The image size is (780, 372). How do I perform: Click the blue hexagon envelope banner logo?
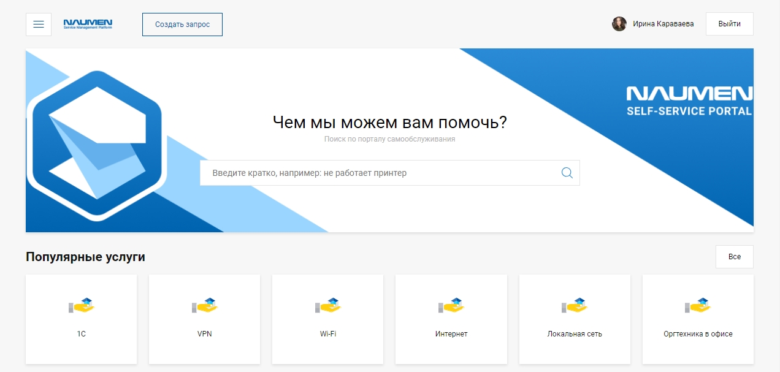[x=97, y=145]
